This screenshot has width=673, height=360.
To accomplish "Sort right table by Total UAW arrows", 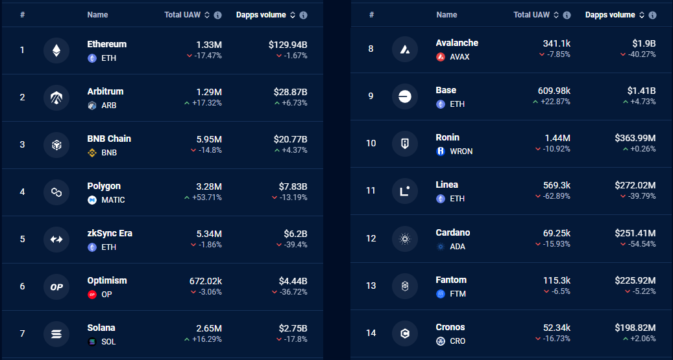I will click(x=556, y=15).
